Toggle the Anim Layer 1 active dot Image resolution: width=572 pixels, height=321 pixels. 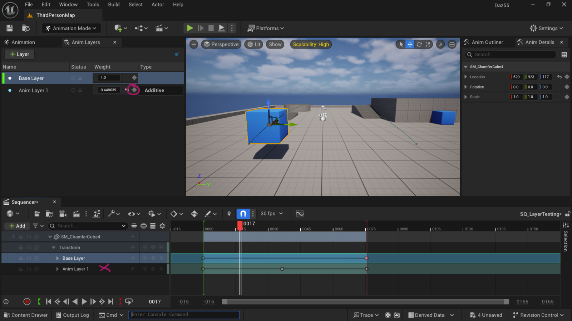click(10, 90)
